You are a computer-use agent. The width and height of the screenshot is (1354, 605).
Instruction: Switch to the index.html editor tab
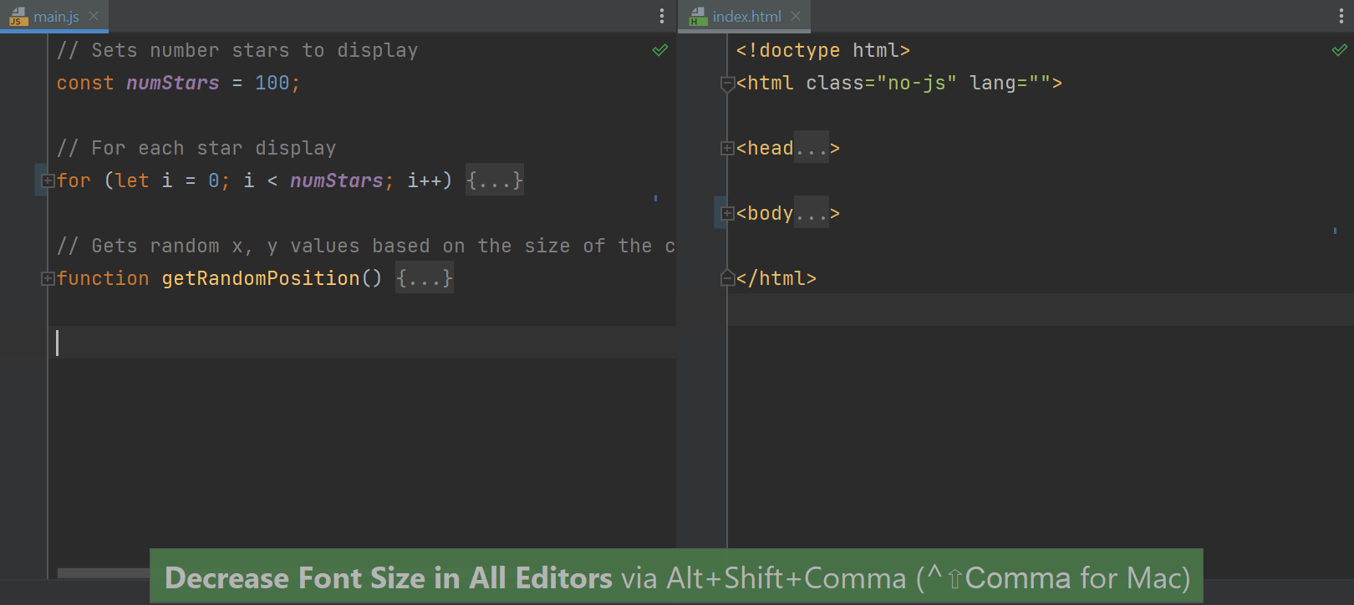click(x=746, y=17)
